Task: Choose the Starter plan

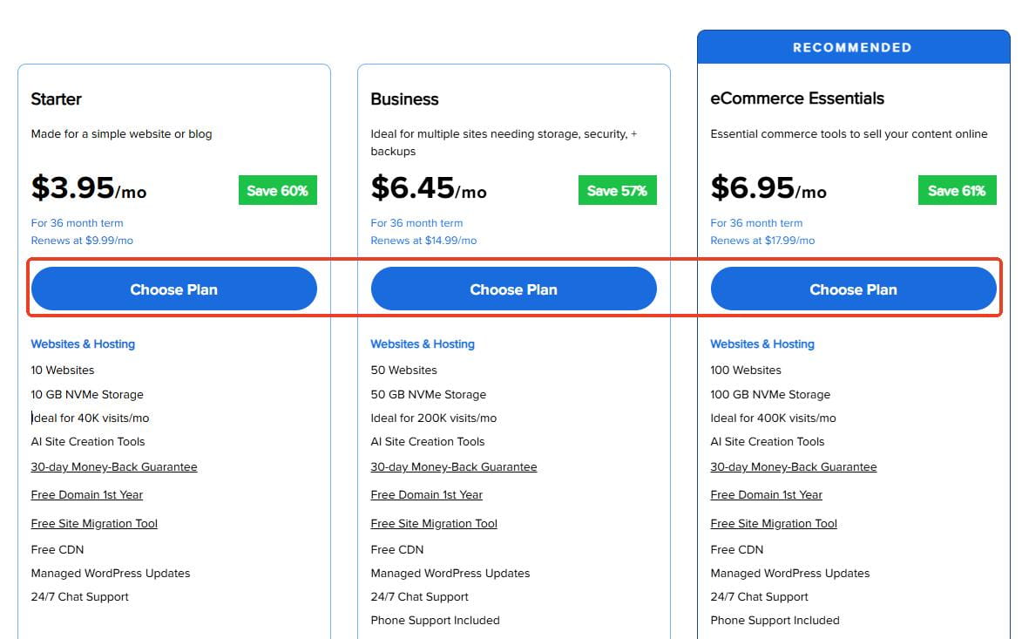Action: [x=173, y=289]
